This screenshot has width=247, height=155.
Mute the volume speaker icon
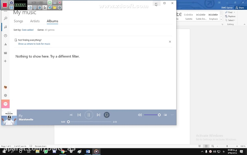tap(140, 115)
